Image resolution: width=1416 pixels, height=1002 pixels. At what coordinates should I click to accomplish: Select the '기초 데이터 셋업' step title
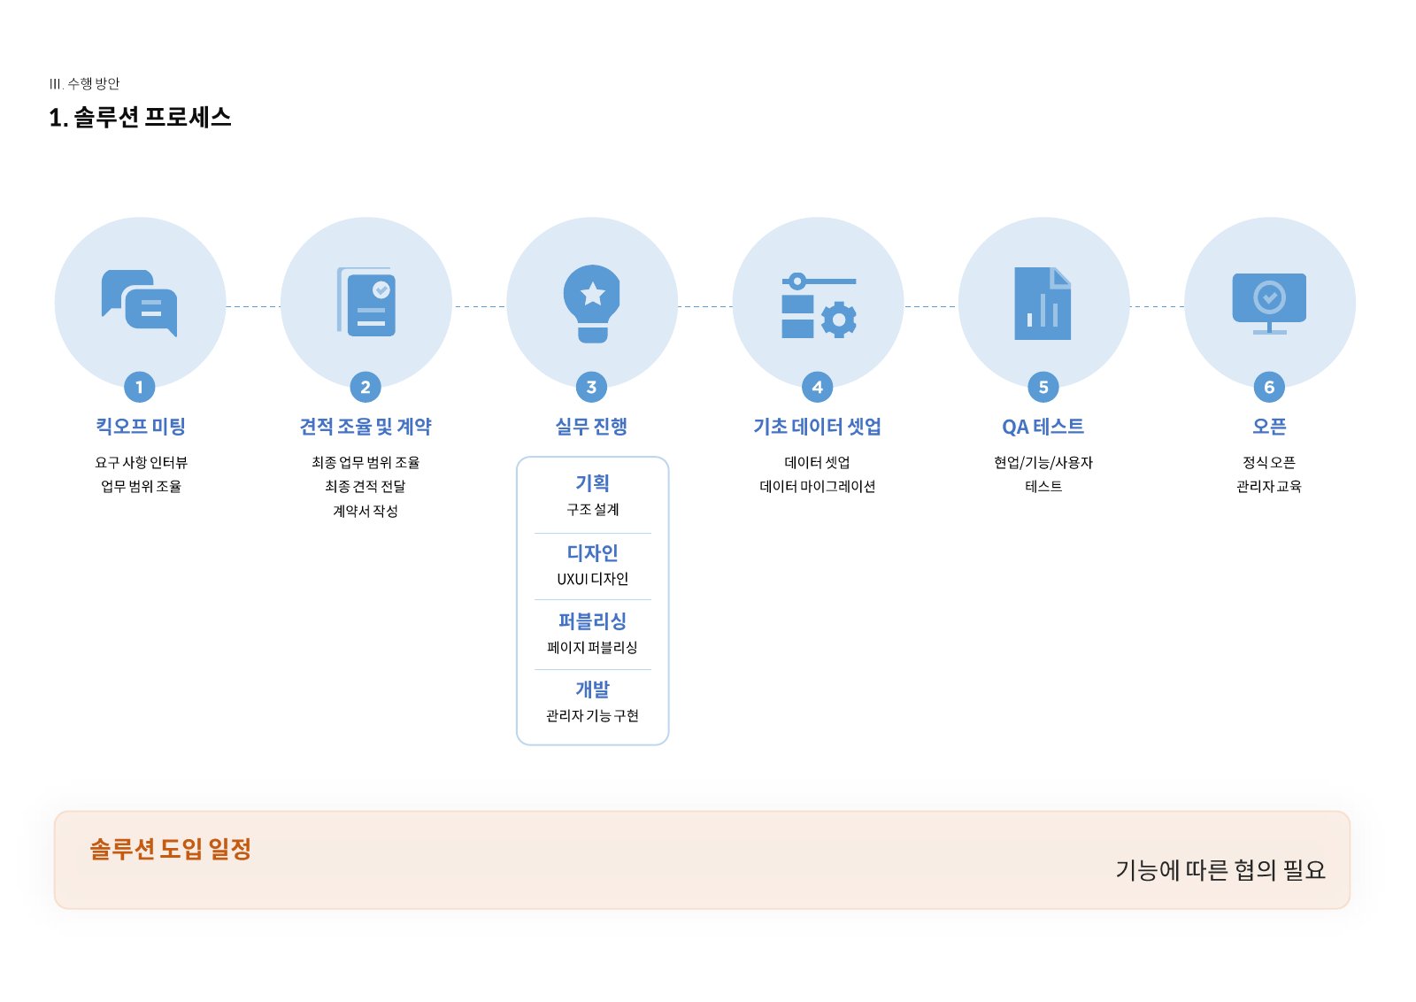(817, 427)
